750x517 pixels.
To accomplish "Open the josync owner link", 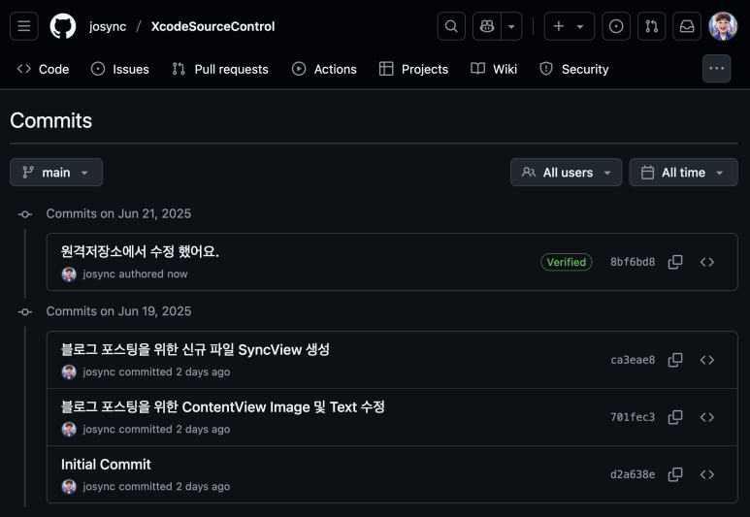I will [x=108, y=26].
